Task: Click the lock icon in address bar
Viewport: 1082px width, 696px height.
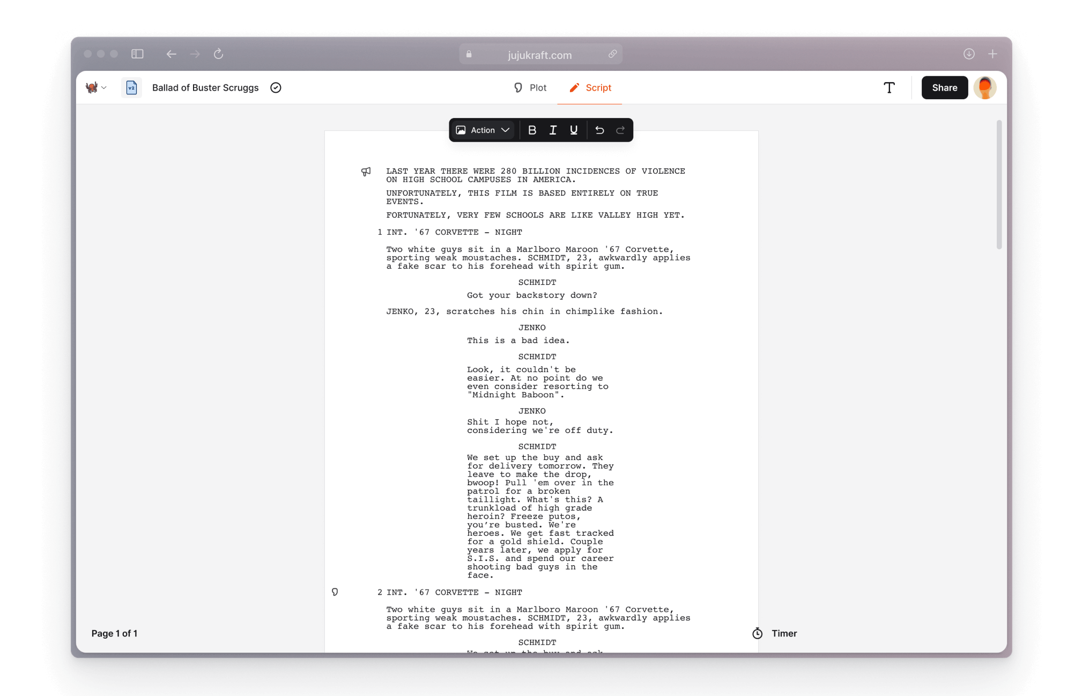Action: click(x=469, y=54)
